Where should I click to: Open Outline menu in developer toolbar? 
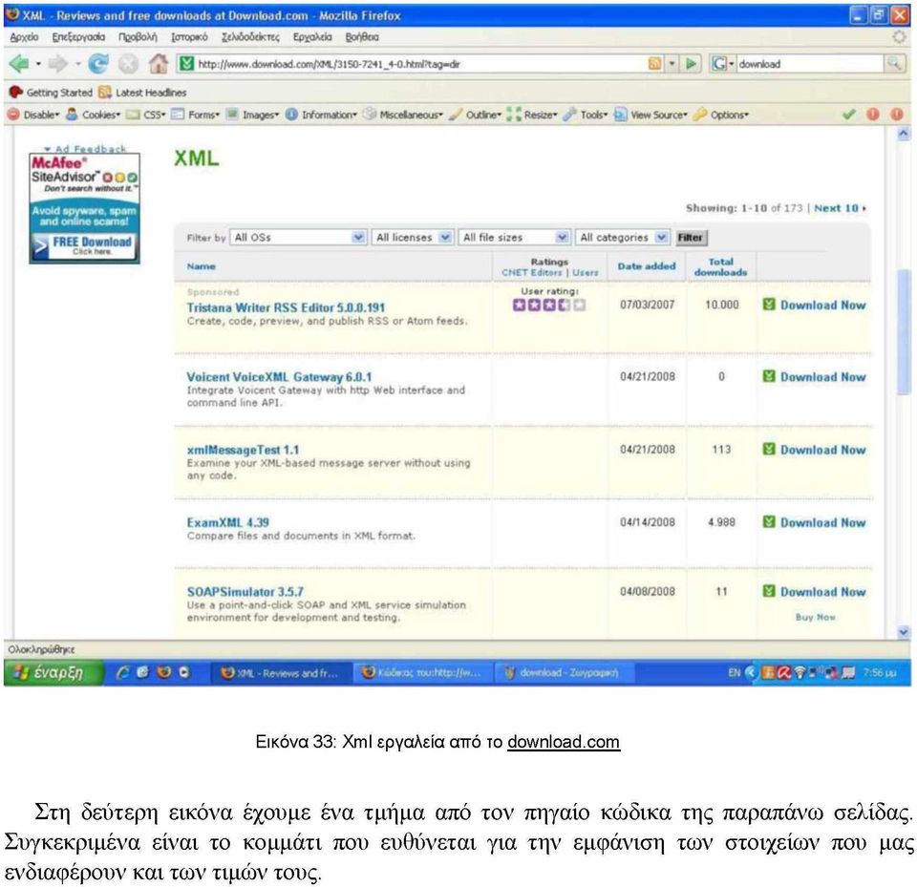click(476, 115)
